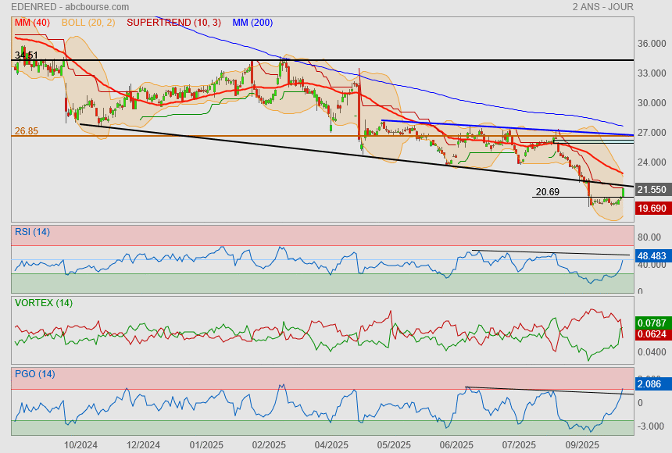672x453 pixels.
Task: Select the PGO (14) indicator label
Action: click(x=35, y=374)
